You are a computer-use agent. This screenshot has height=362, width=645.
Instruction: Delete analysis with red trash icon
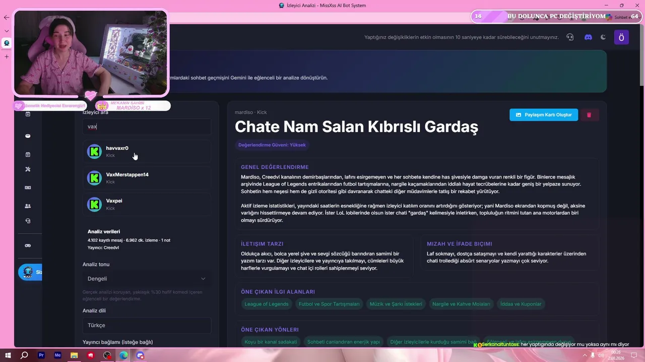(589, 115)
